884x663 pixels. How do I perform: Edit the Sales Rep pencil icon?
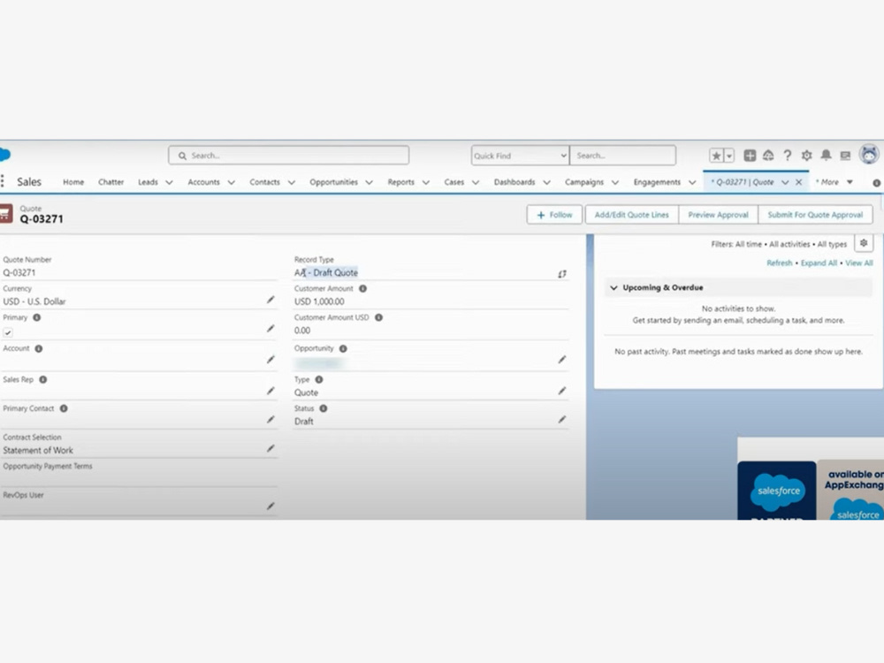(271, 391)
